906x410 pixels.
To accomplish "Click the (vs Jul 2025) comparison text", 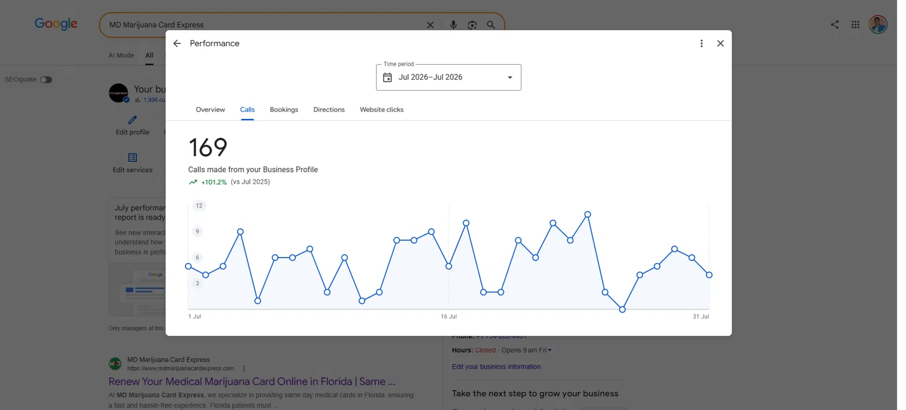I will (x=250, y=182).
